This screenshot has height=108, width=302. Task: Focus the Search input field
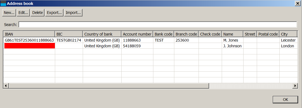point(157,25)
